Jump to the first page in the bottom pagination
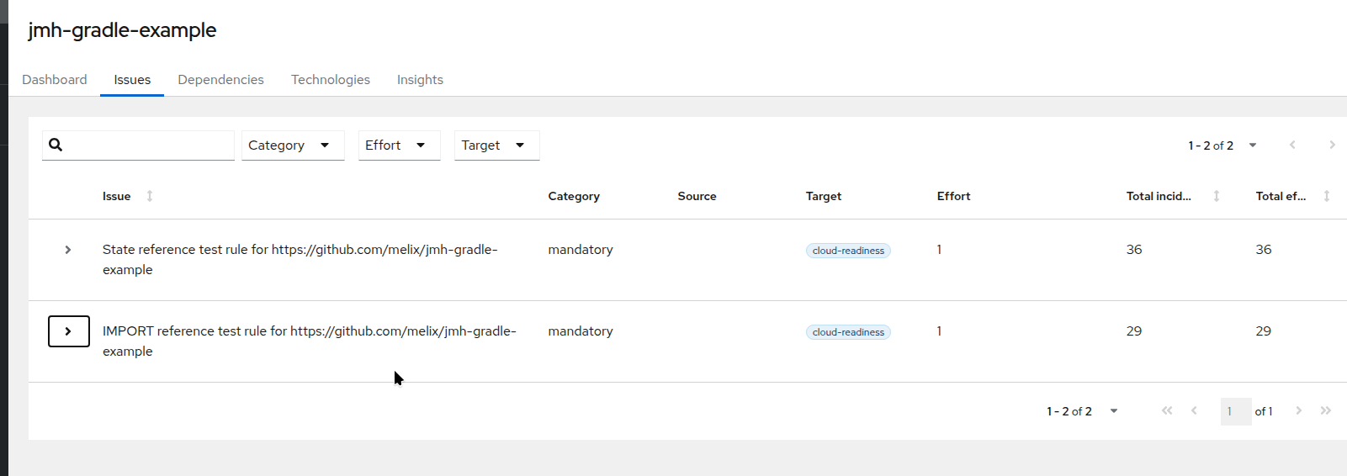Image resolution: width=1347 pixels, height=476 pixels. [x=1167, y=410]
